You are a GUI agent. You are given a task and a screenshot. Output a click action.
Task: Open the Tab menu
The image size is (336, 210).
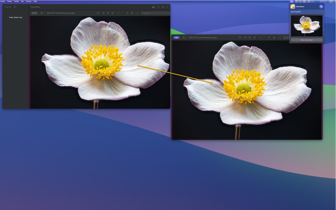(22, 1)
